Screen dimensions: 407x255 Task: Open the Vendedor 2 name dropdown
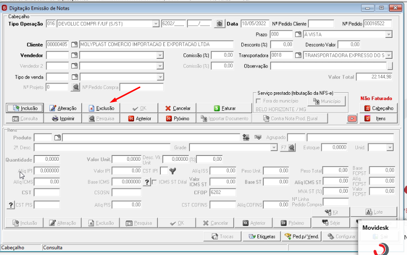pos(160,66)
